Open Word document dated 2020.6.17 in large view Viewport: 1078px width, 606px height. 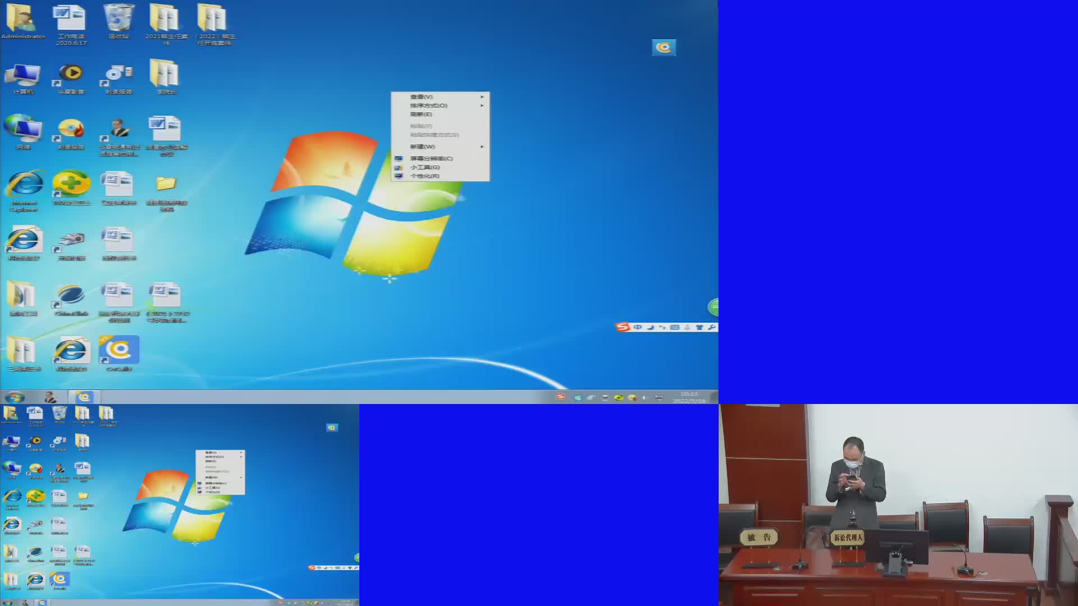click(71, 24)
